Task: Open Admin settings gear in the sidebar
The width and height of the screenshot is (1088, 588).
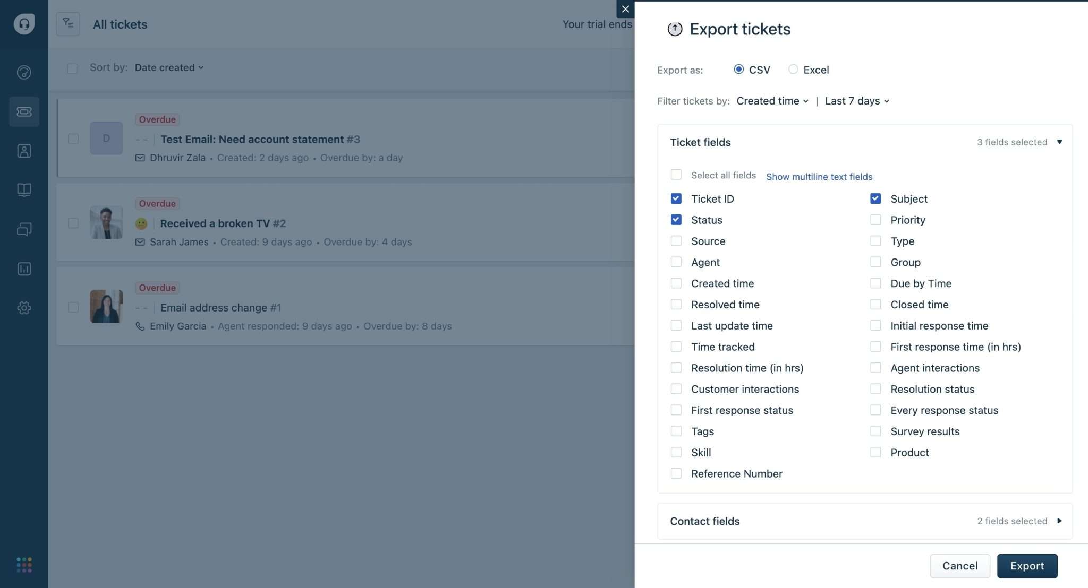Action: tap(24, 308)
